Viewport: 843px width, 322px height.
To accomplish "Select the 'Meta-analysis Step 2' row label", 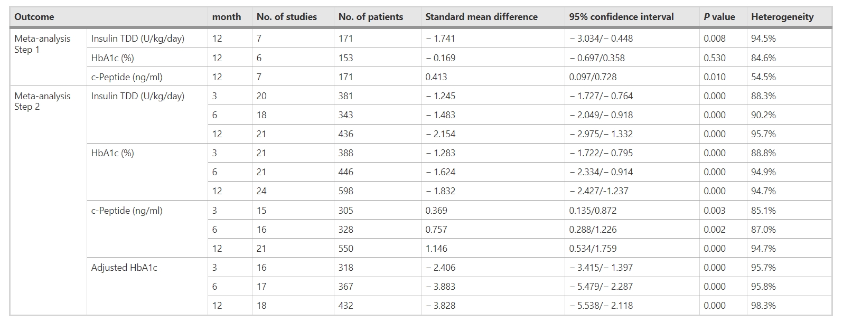I will (42, 101).
